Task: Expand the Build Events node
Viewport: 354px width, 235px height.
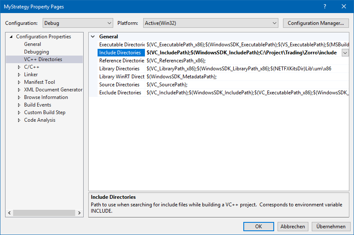Action: tap(19, 105)
